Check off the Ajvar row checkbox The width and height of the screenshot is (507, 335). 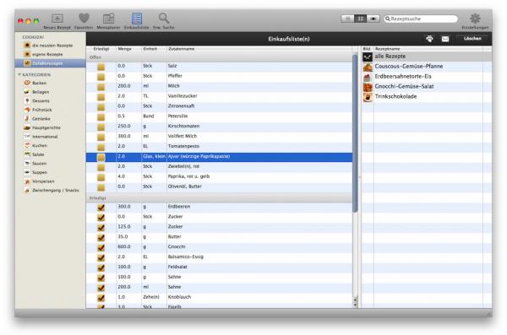pyautogui.click(x=101, y=157)
